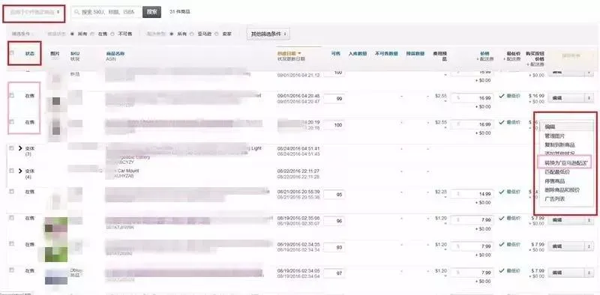Screen dimensions: 600x295
Task: Sort by the 入库数量 column header
Action: tap(358, 54)
